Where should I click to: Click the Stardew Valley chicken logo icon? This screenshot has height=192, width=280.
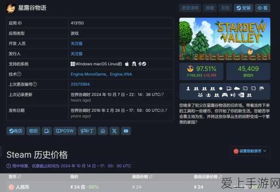(11, 8)
